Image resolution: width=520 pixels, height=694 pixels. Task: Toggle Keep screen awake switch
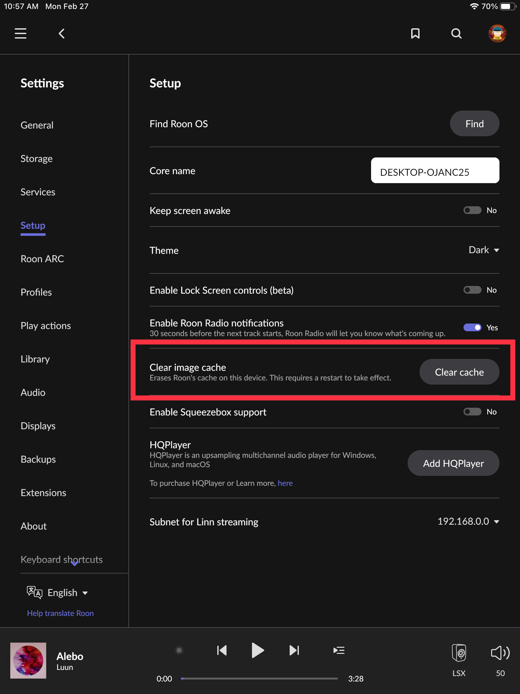[x=472, y=210]
